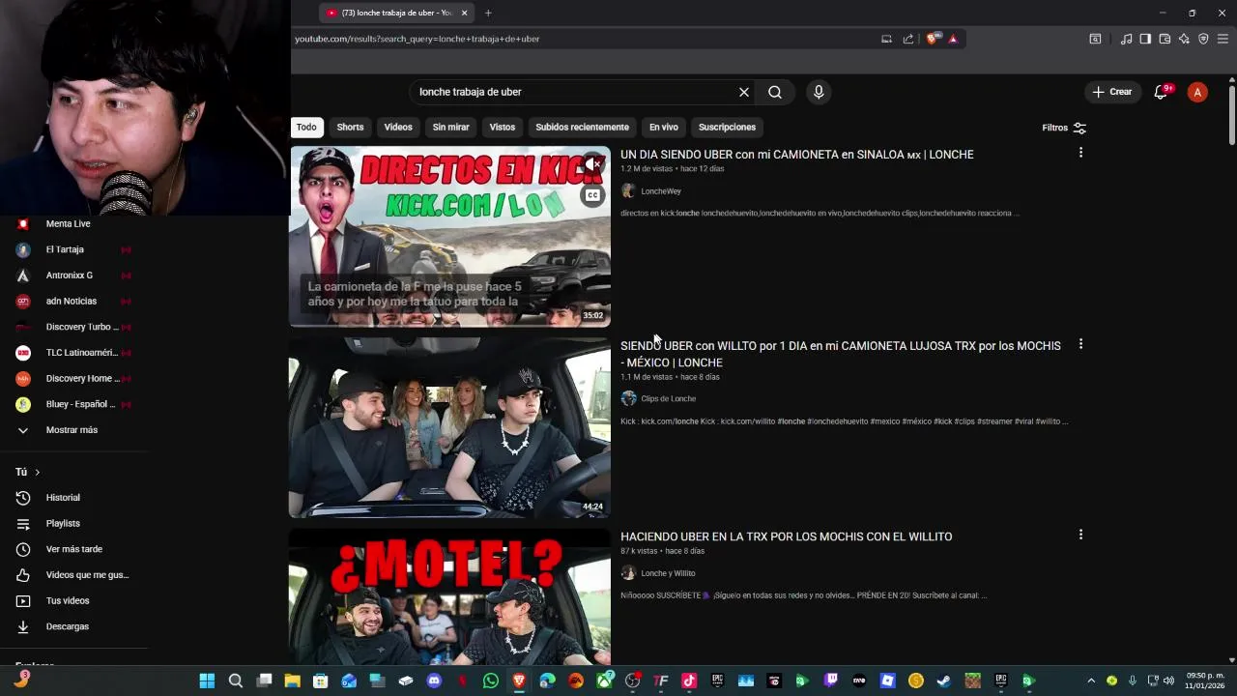1237x696 pixels.
Task: Select the Sin mirar filter chip
Action: pyautogui.click(x=450, y=127)
